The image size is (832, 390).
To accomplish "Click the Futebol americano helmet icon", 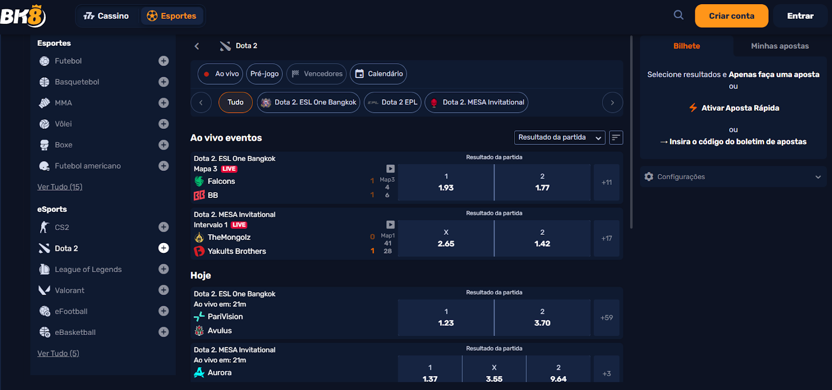I will tap(44, 166).
